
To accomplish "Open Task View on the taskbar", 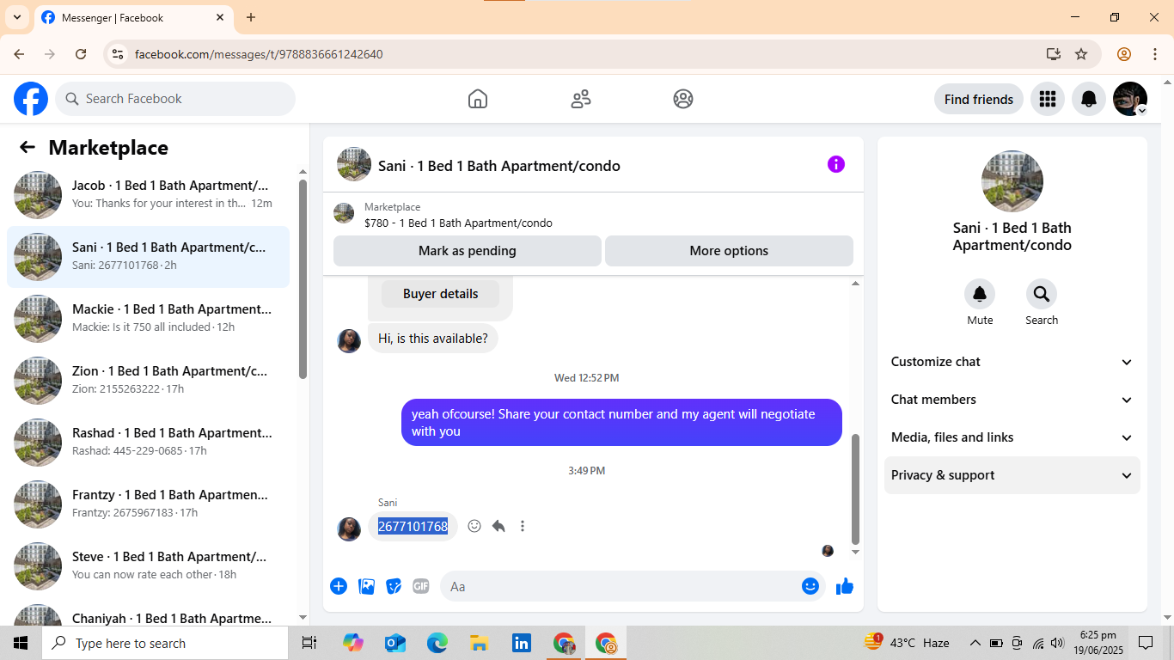I will (x=309, y=643).
